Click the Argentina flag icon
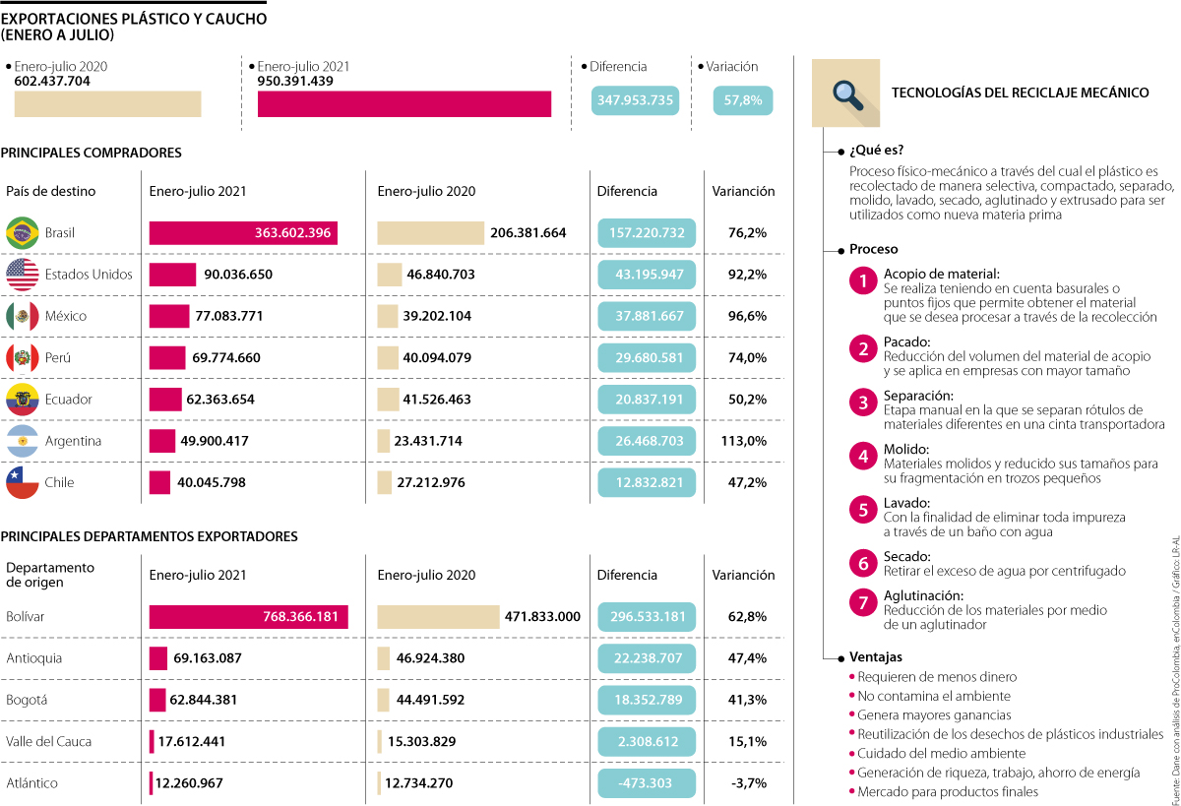Screen dimensions: 1181x806 pyautogui.click(x=22, y=441)
